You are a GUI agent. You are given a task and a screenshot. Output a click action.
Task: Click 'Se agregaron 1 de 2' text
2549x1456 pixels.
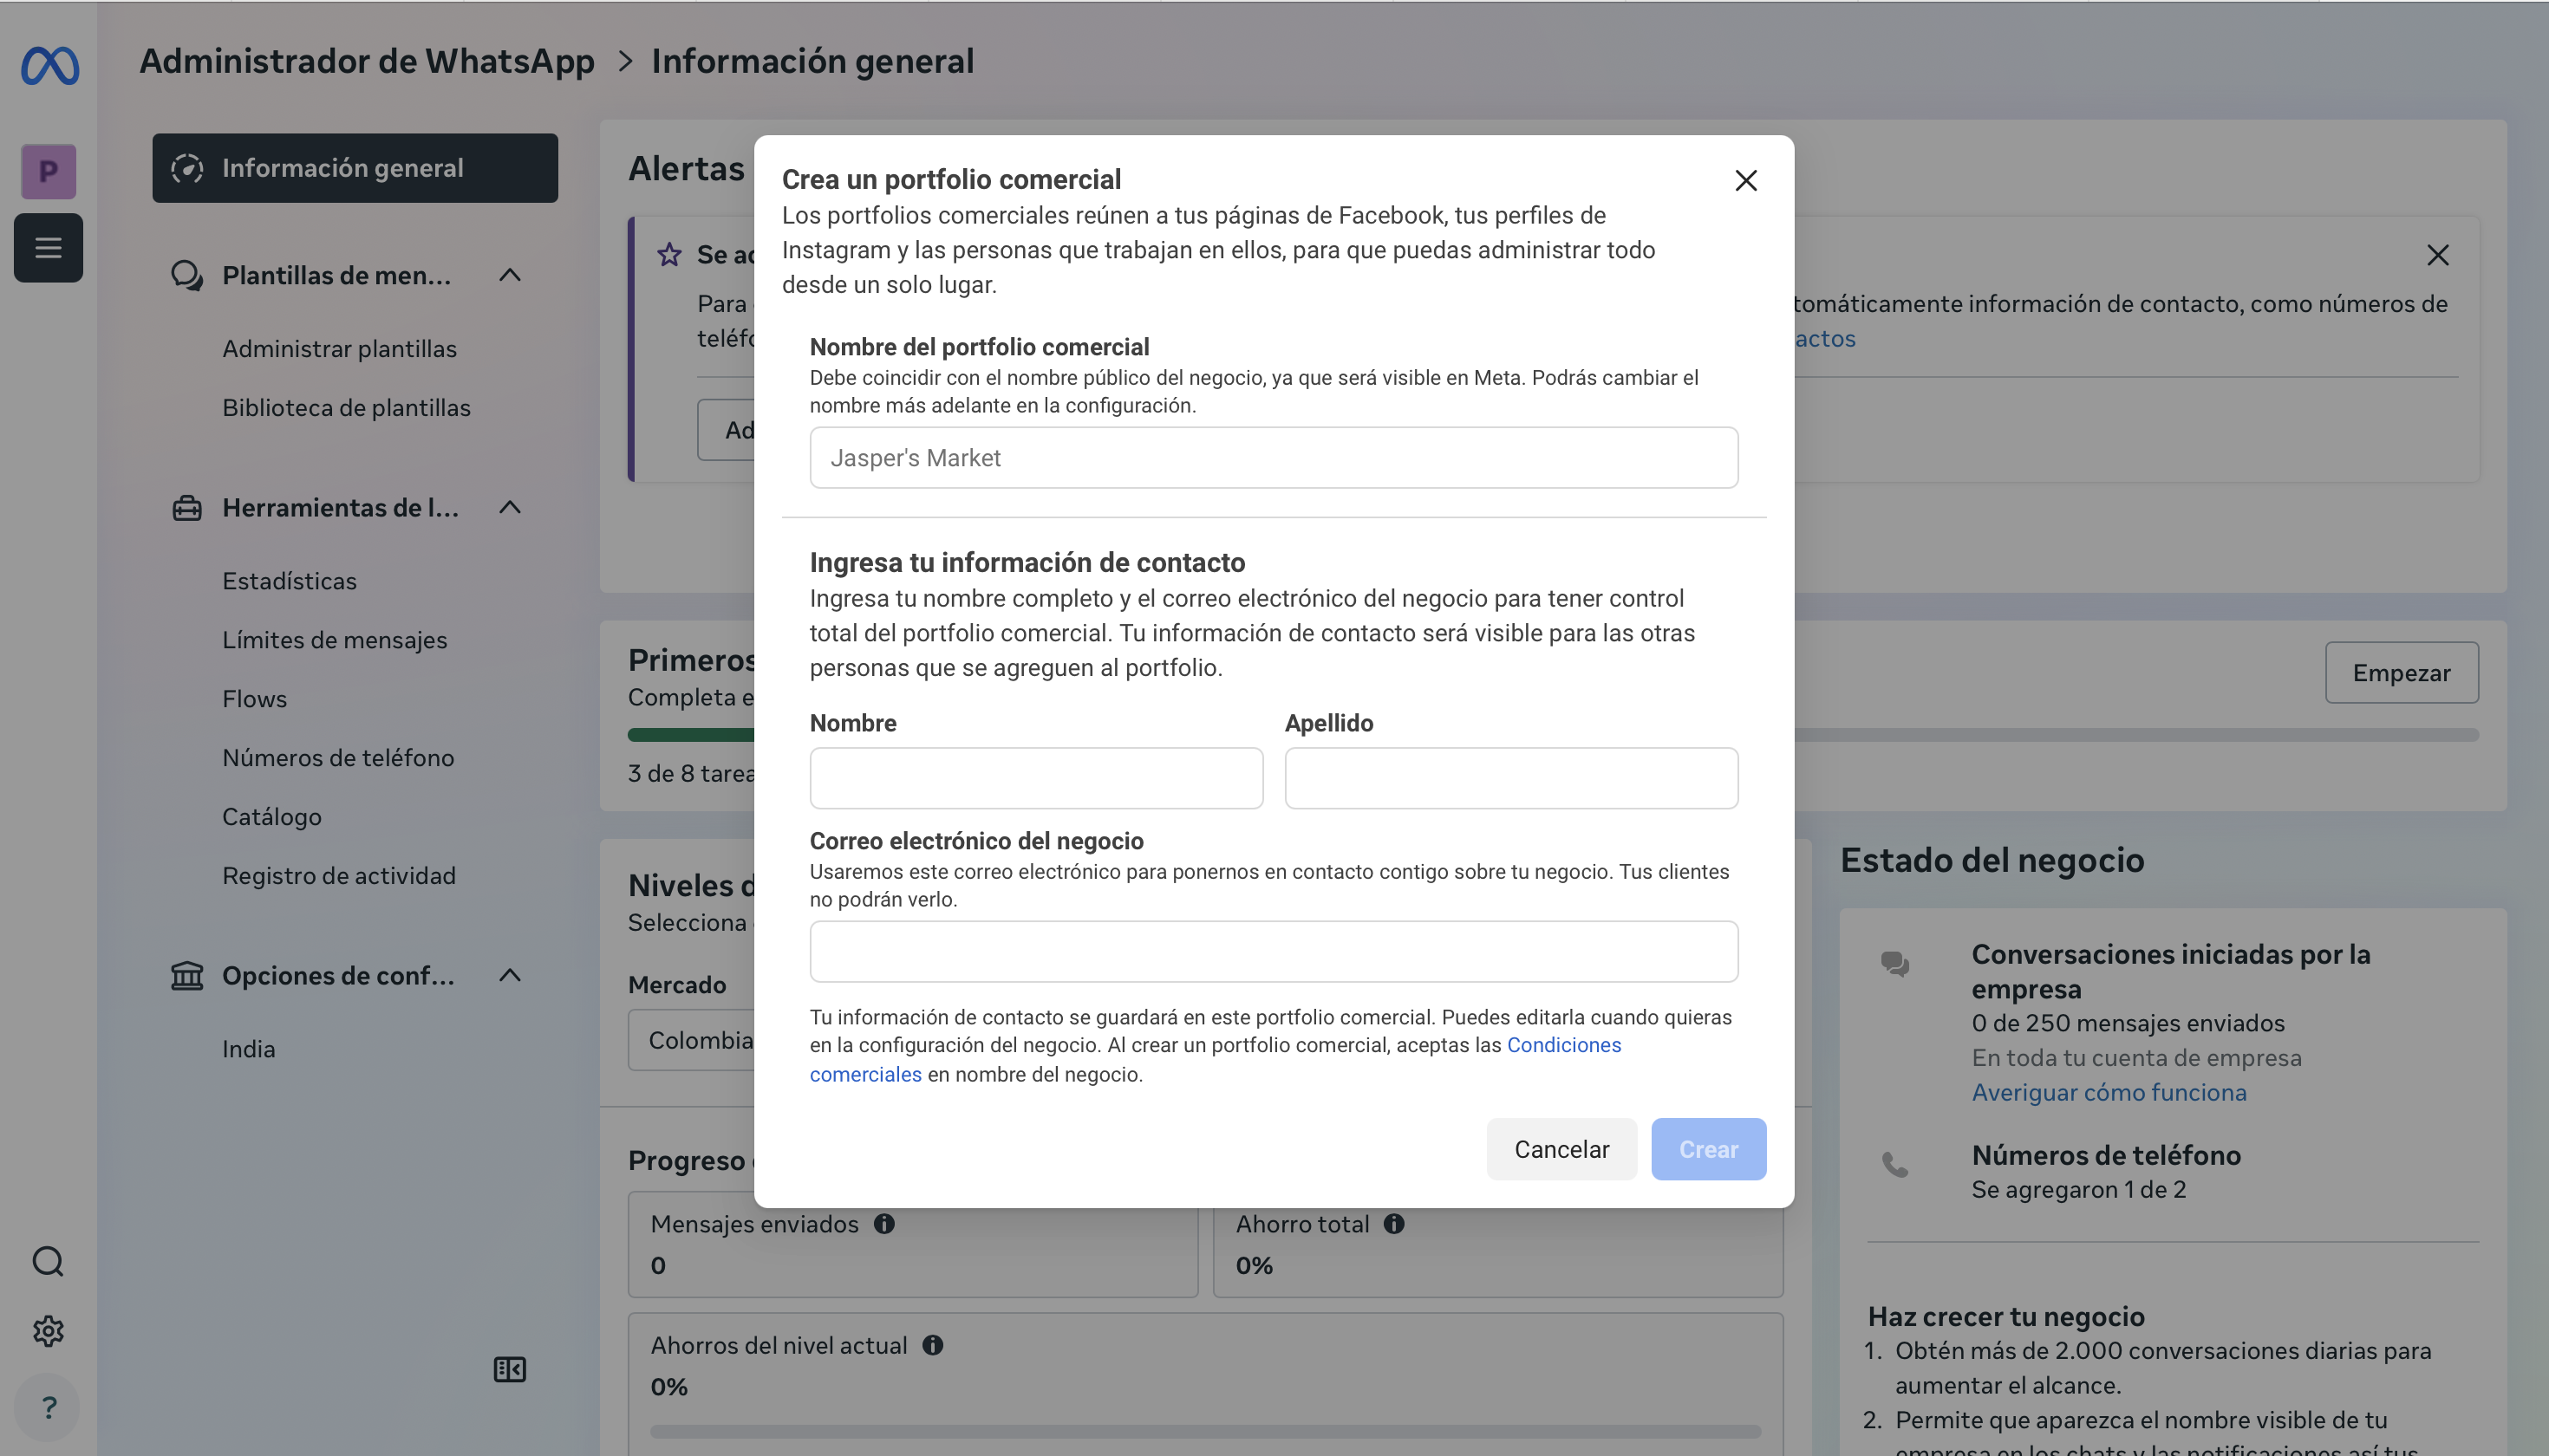coord(2079,1189)
